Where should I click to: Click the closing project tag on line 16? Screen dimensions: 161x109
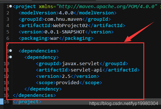[27, 102]
